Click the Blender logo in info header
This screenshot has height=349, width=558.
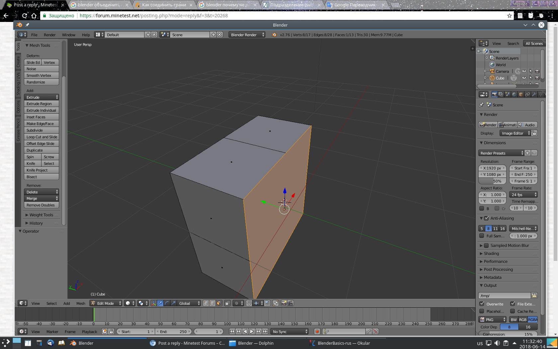click(x=274, y=35)
